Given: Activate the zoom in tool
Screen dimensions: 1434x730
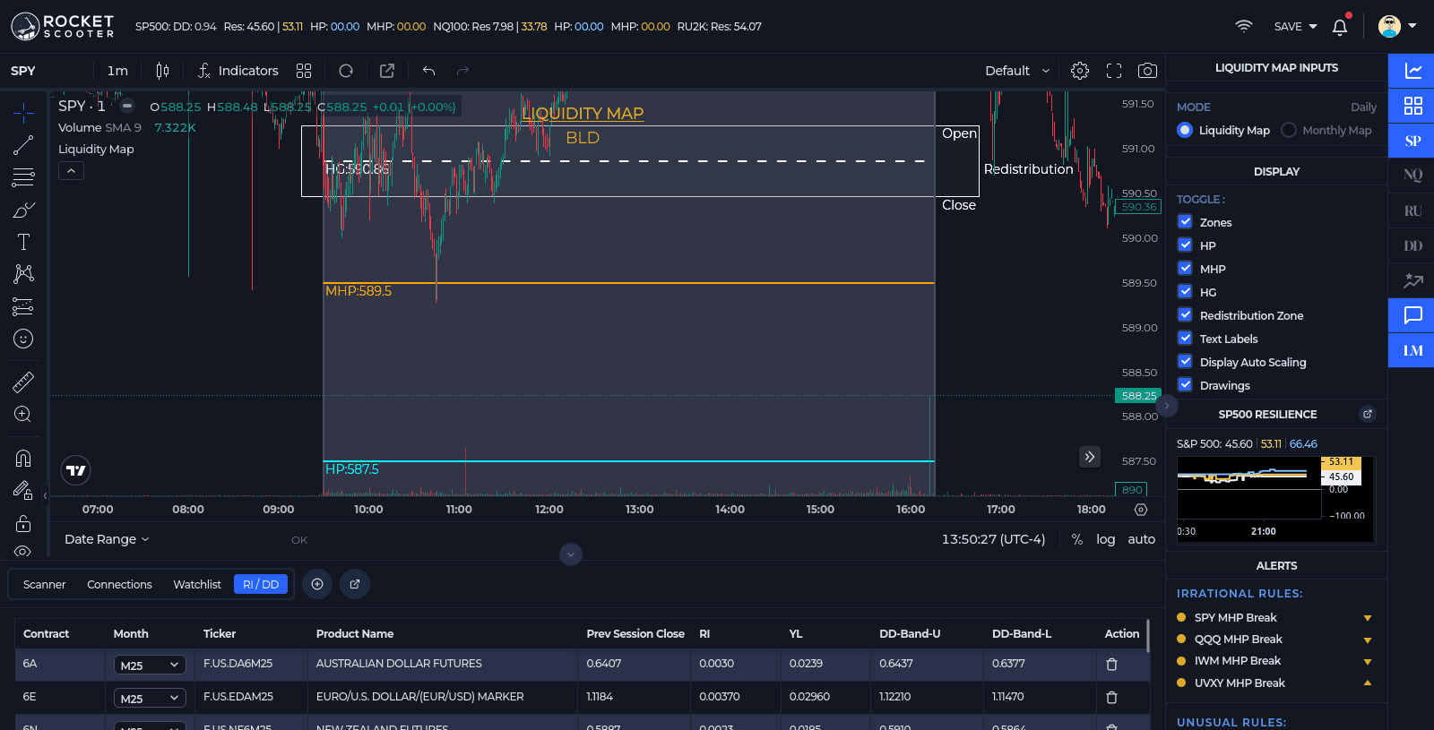Looking at the screenshot, I should coord(23,414).
